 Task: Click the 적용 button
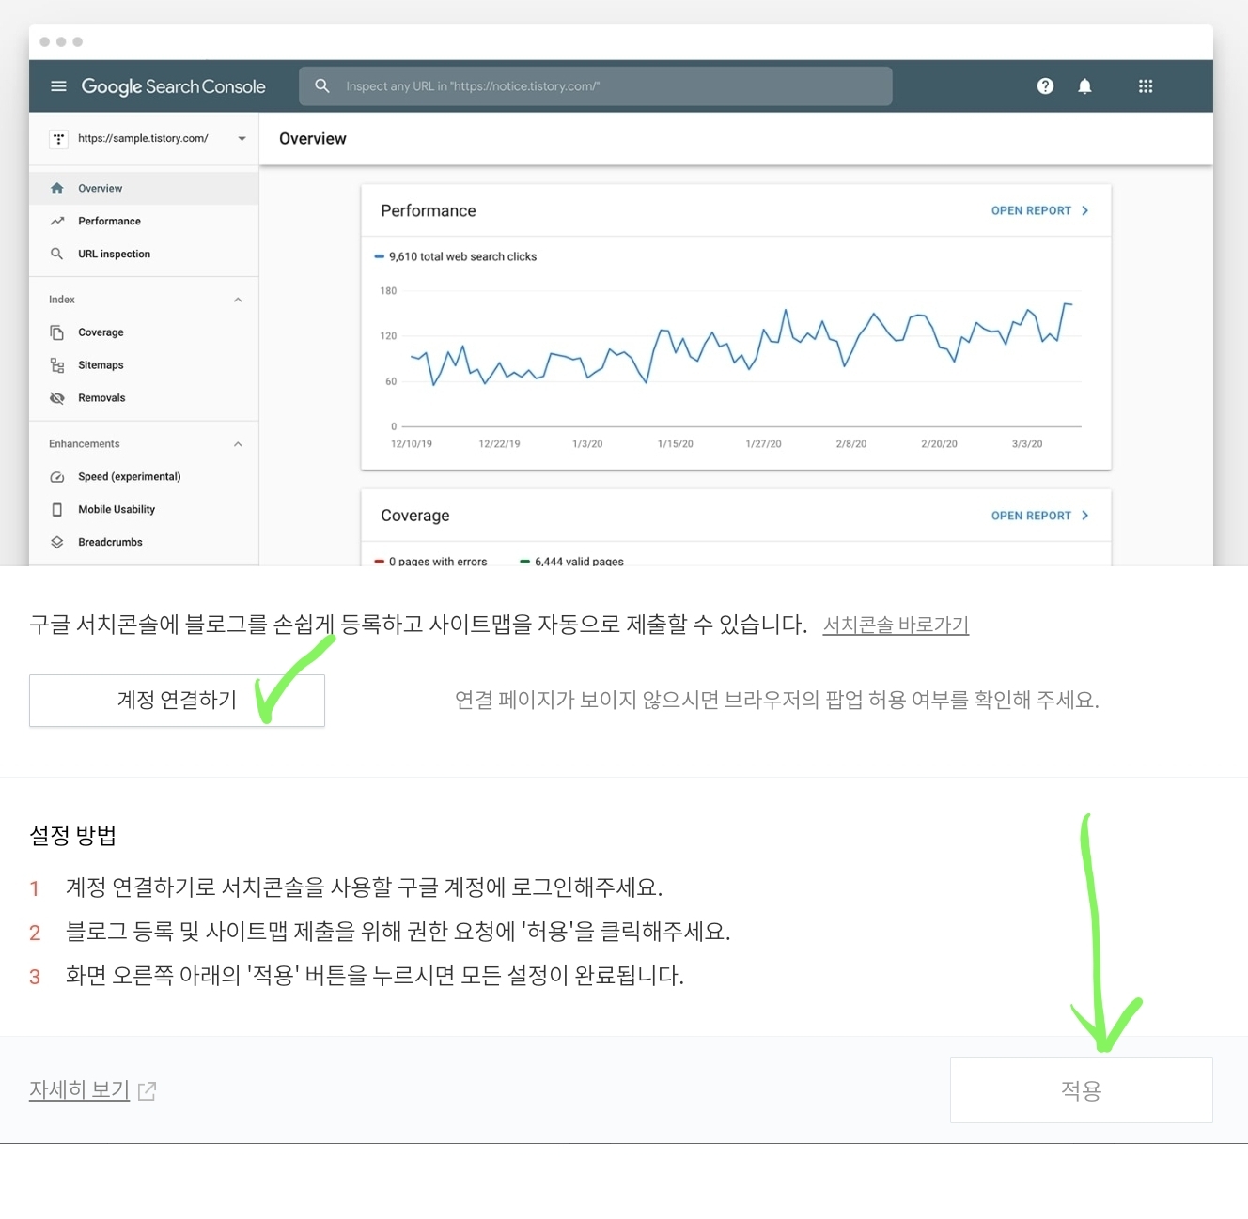click(1081, 1090)
